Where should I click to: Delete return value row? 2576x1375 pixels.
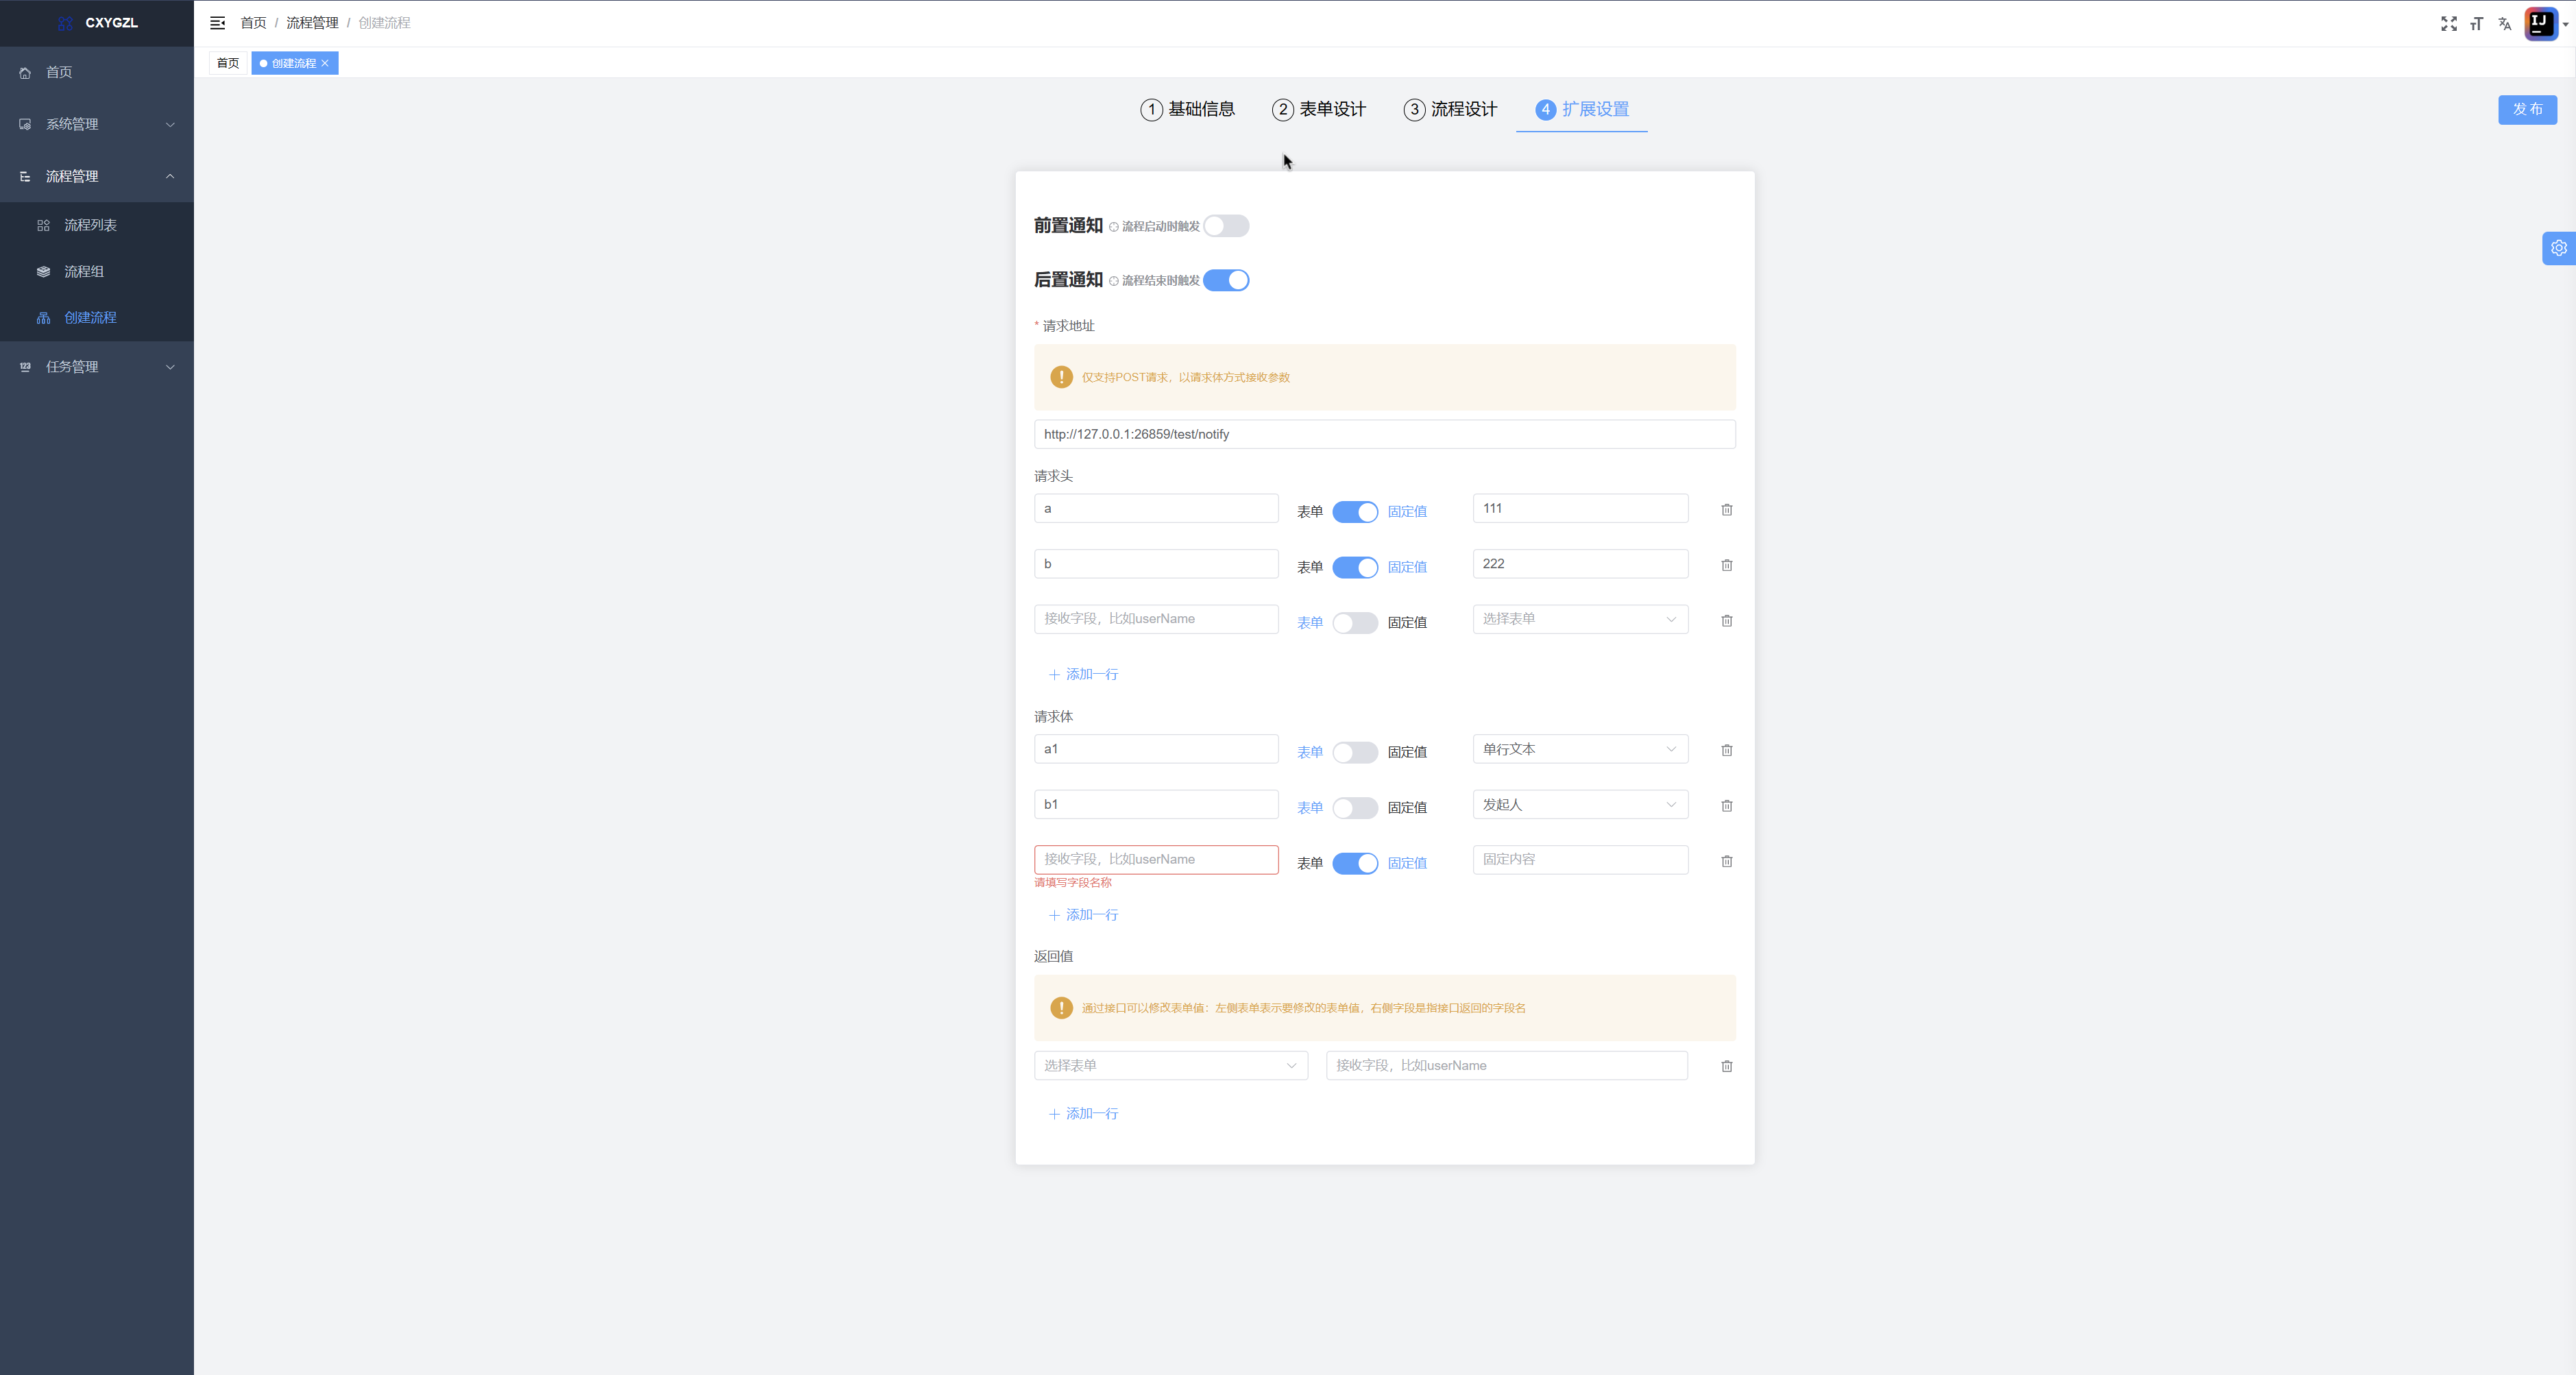point(1727,1066)
